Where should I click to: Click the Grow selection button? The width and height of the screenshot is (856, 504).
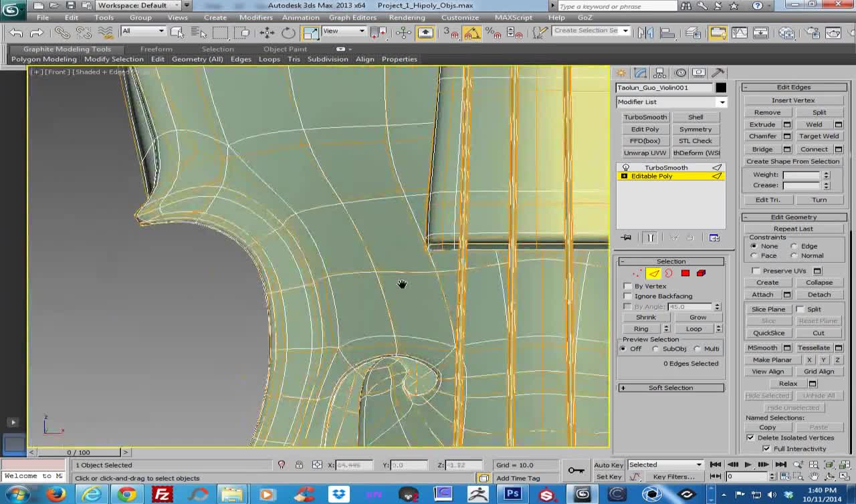[x=698, y=318]
